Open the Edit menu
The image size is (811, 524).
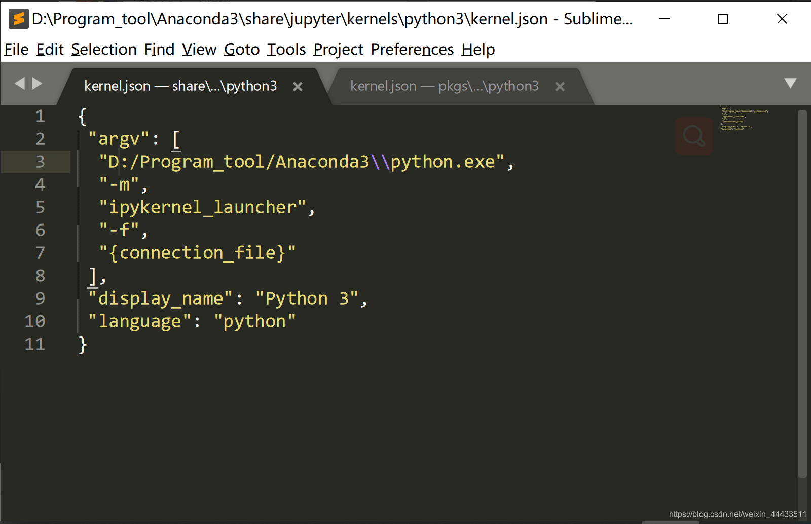(50, 49)
